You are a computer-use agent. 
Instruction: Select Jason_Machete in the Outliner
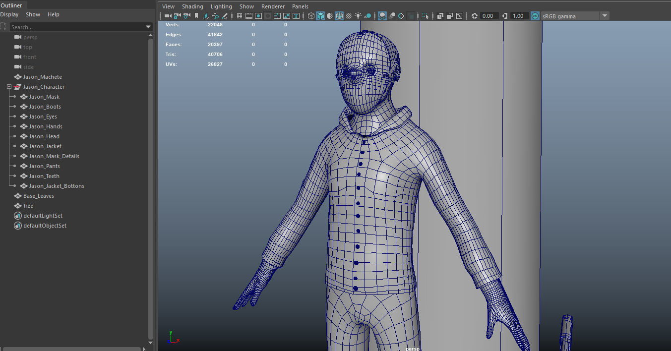[x=43, y=77]
